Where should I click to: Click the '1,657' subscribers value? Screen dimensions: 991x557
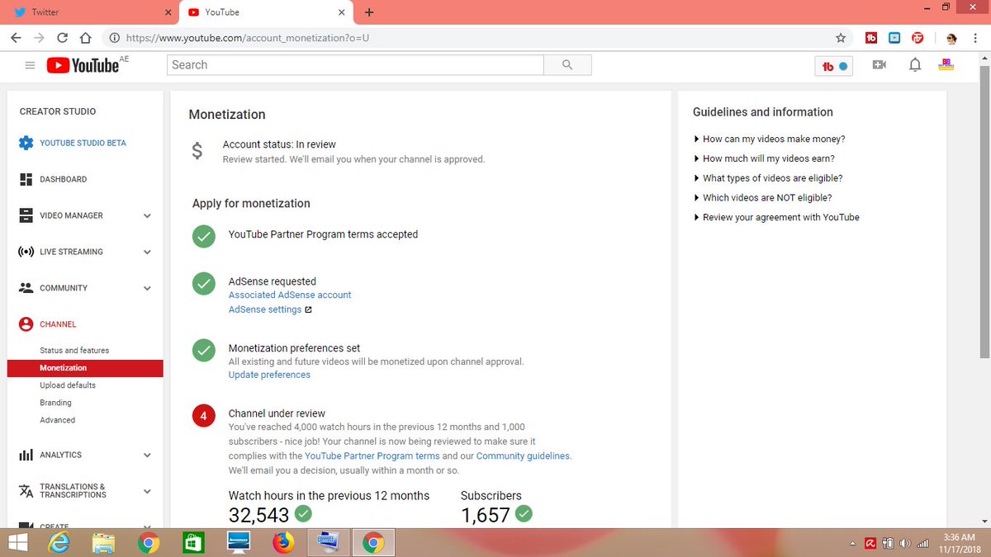(x=486, y=515)
